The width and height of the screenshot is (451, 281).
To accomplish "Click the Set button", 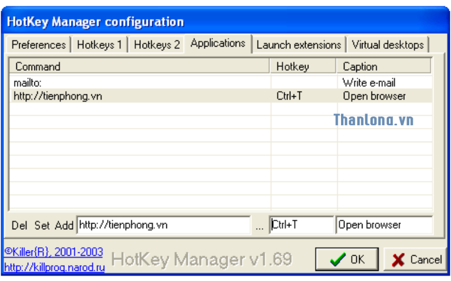I will coord(42,225).
